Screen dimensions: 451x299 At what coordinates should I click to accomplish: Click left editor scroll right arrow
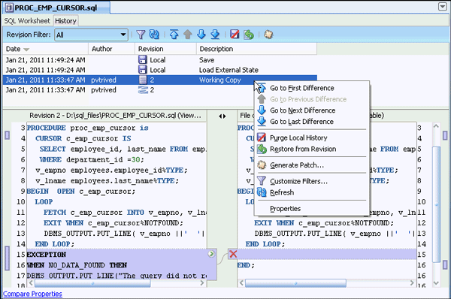tap(202, 283)
